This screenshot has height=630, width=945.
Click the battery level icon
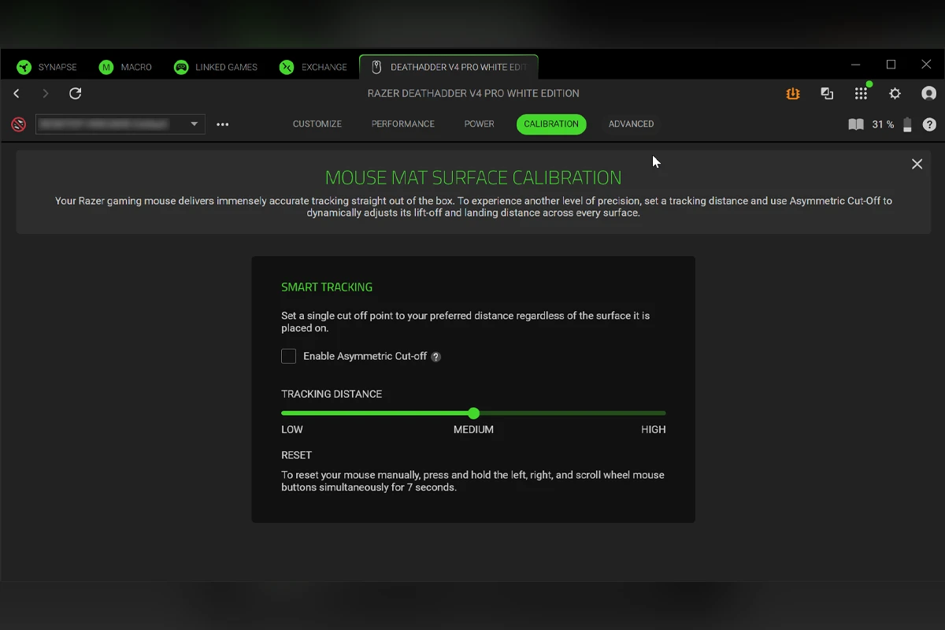(907, 124)
